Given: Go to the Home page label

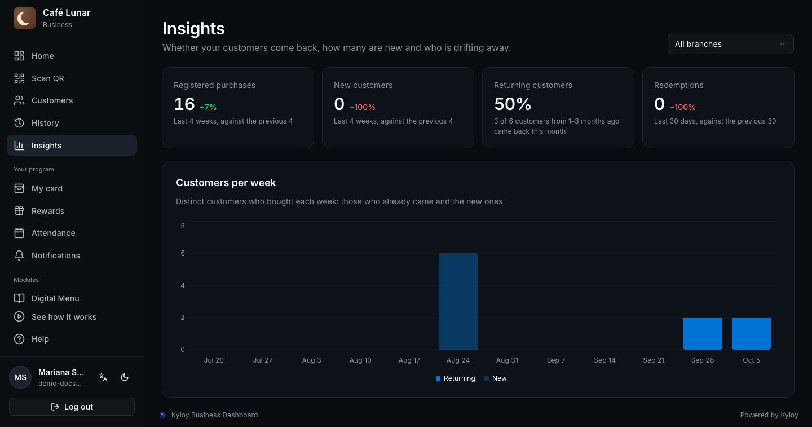Looking at the screenshot, I should click(43, 56).
